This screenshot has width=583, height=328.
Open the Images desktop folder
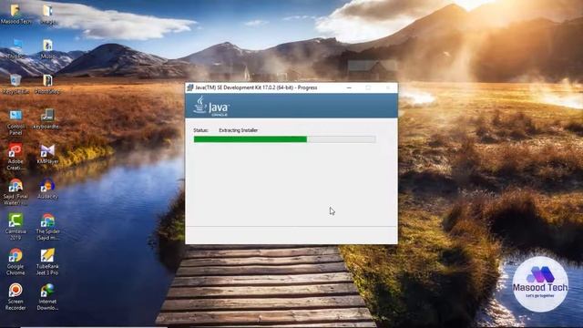(47, 15)
